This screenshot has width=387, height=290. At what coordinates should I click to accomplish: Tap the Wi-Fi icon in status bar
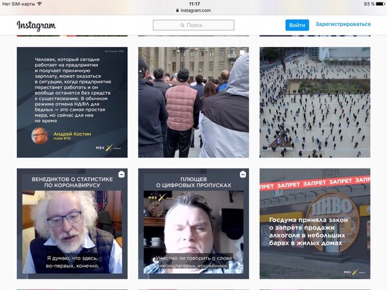click(39, 4)
